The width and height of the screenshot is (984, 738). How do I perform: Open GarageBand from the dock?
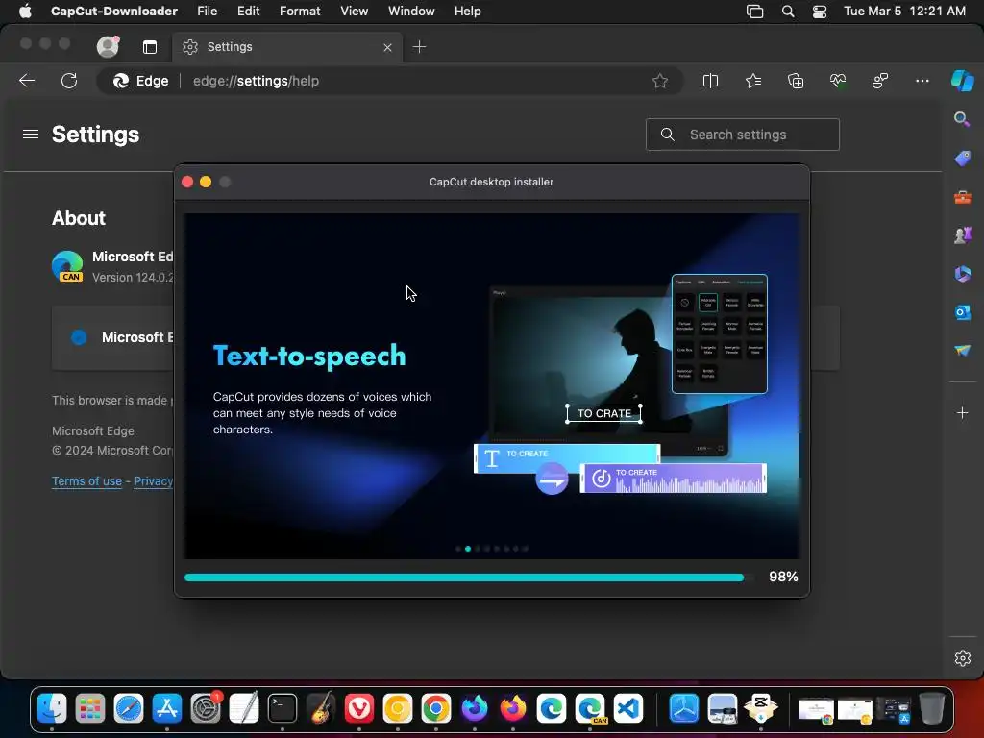[x=321, y=708]
